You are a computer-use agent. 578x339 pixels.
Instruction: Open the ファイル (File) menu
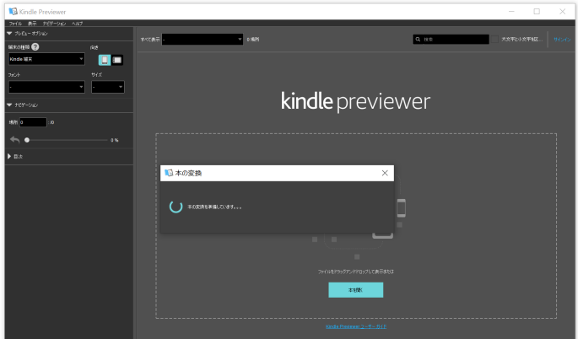[x=15, y=24]
